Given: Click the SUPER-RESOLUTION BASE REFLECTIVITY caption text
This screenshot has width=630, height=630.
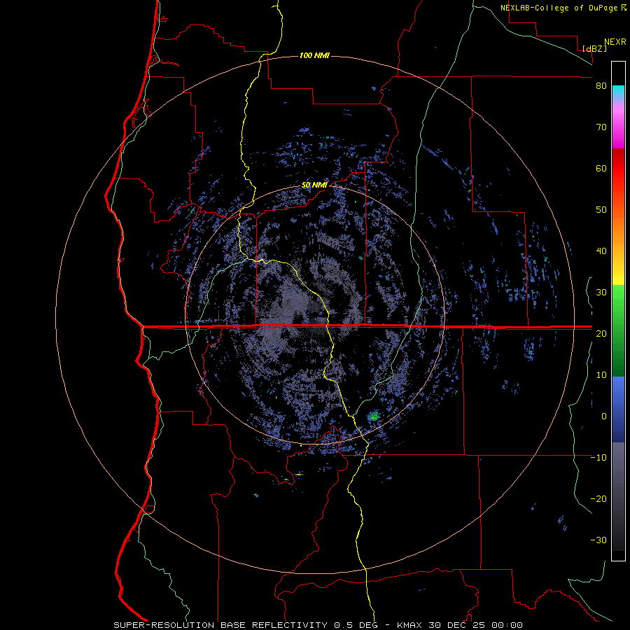Looking at the screenshot, I should coord(220,625).
